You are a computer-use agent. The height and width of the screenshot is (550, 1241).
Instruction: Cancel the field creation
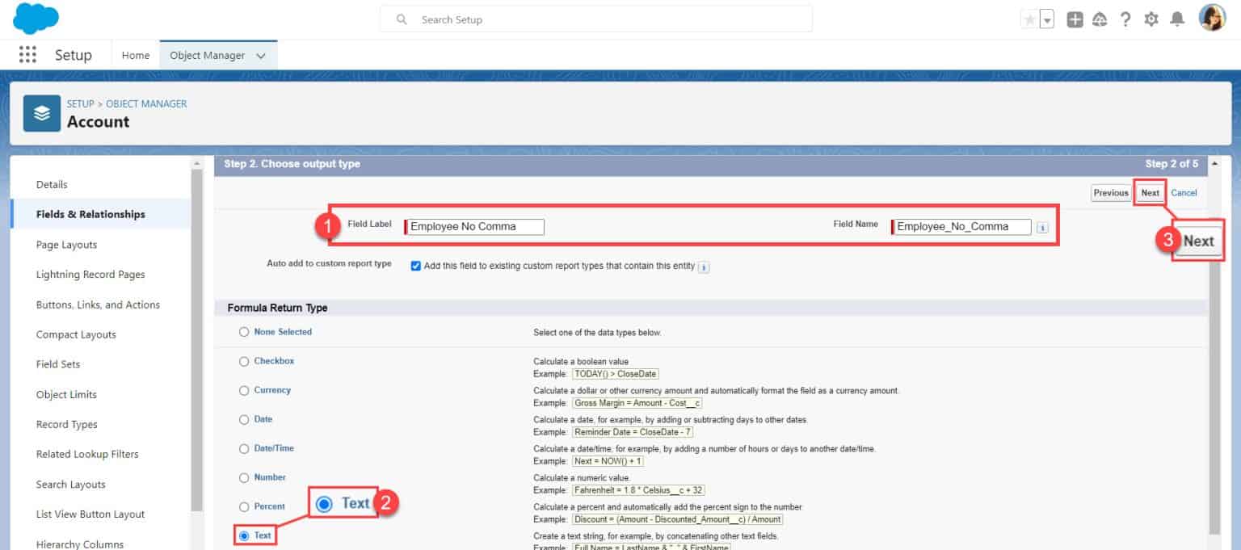pos(1184,193)
